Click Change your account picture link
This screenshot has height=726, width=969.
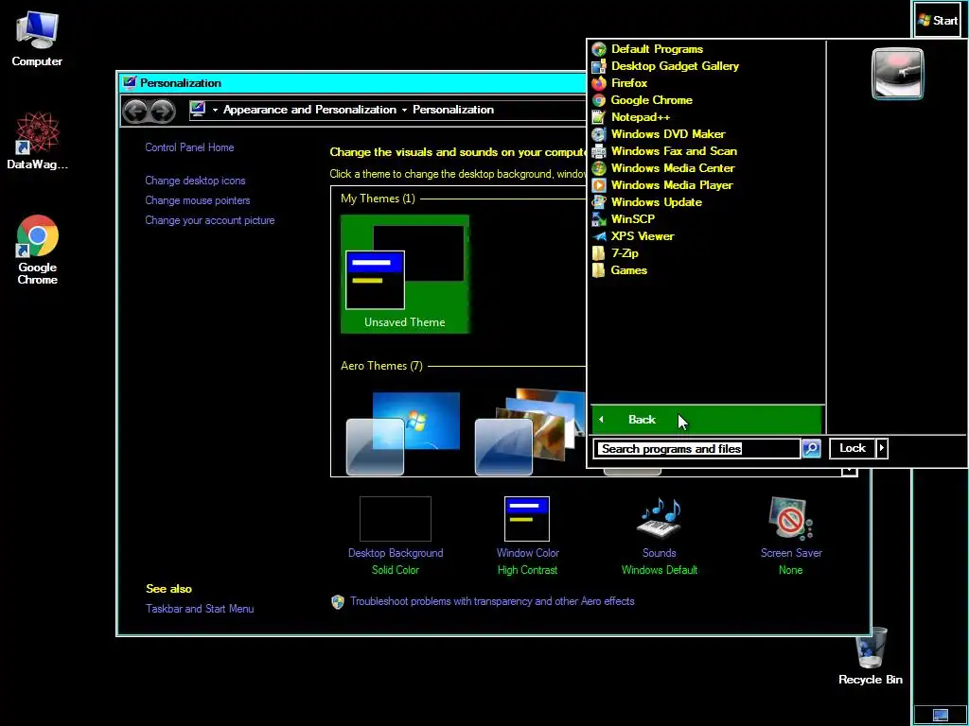click(x=210, y=220)
